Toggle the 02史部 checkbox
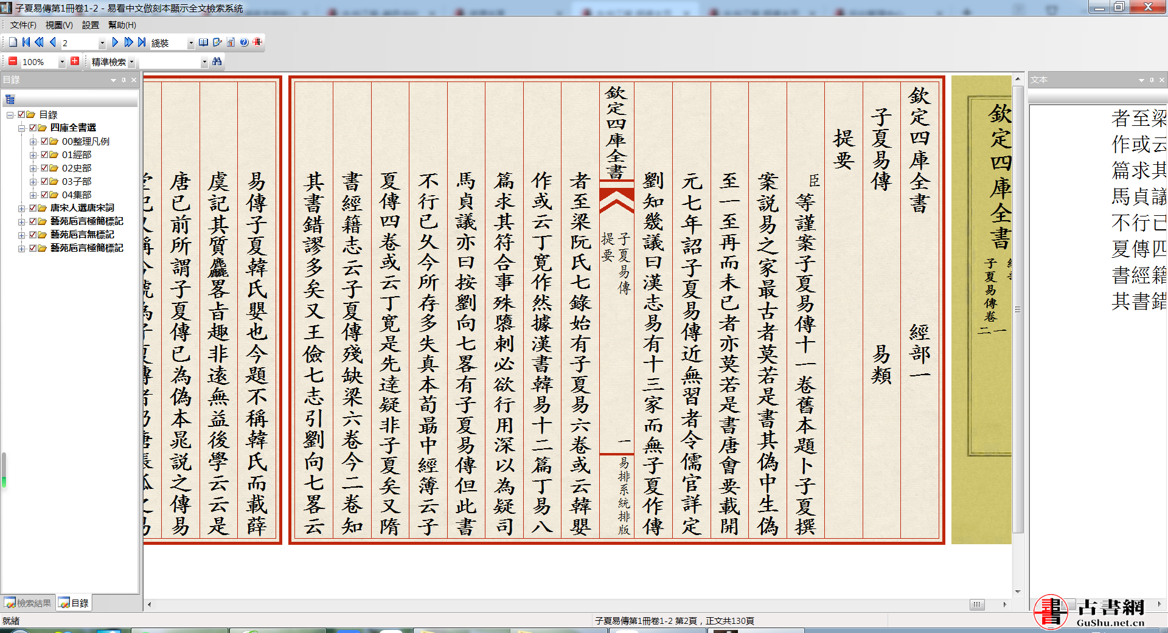Image resolution: width=1168 pixels, height=633 pixels. click(x=44, y=168)
